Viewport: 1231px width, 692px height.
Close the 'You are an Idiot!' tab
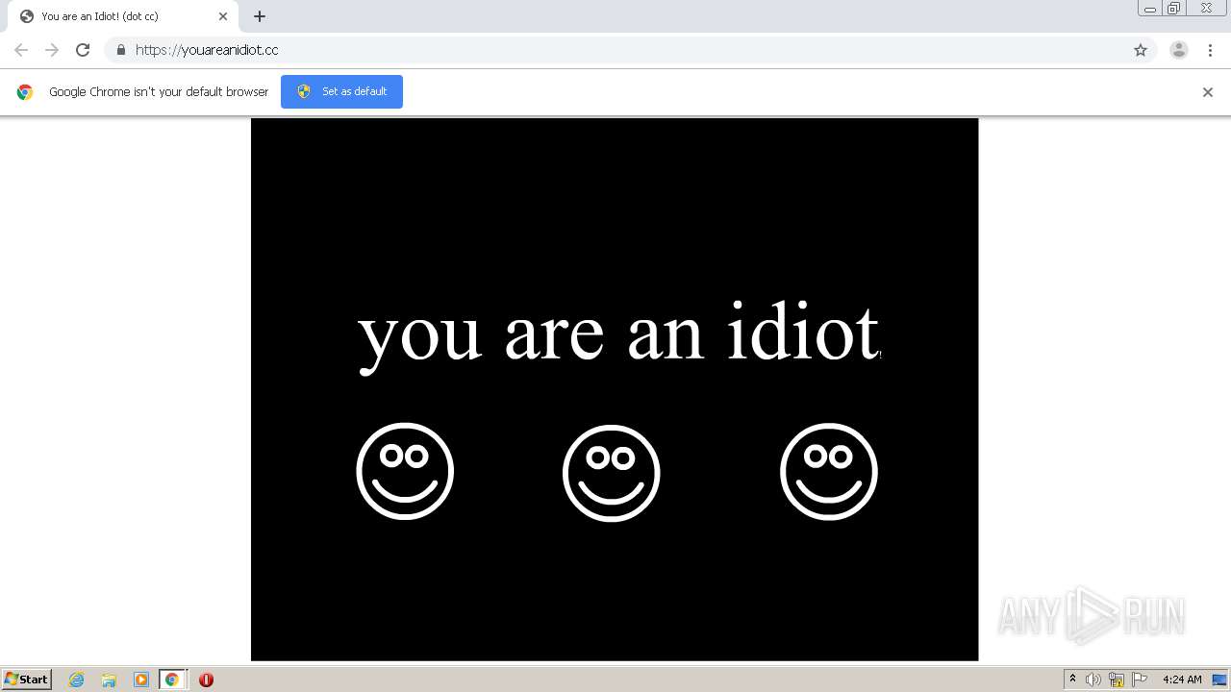coord(223,16)
